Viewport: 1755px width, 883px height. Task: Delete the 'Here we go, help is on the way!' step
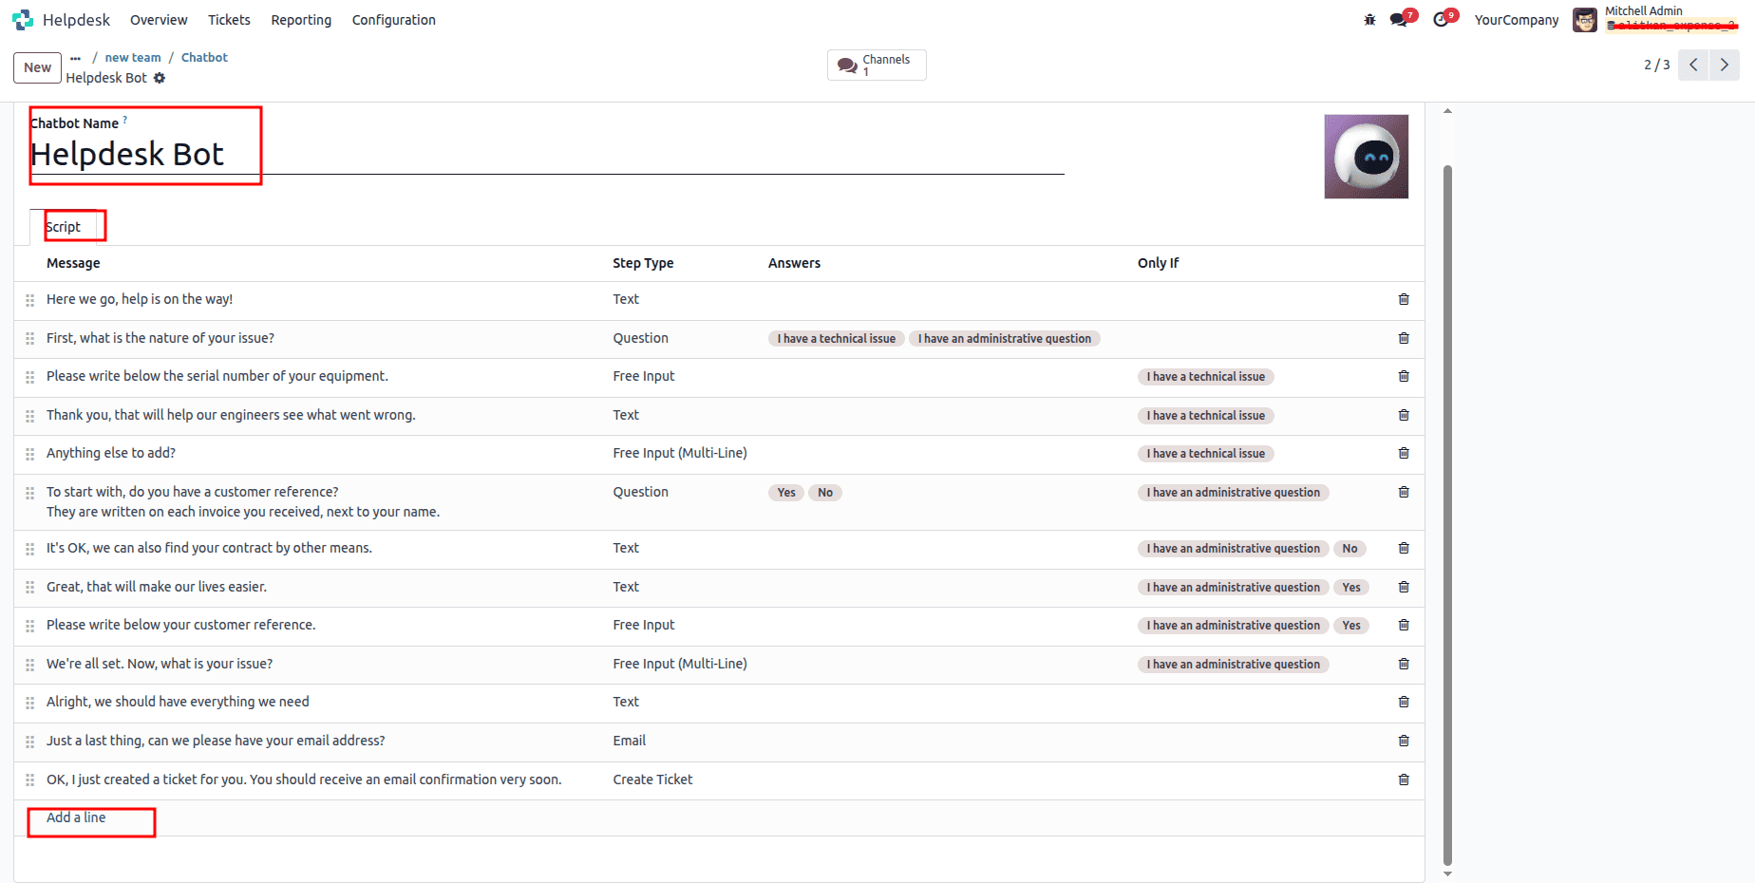pos(1404,299)
